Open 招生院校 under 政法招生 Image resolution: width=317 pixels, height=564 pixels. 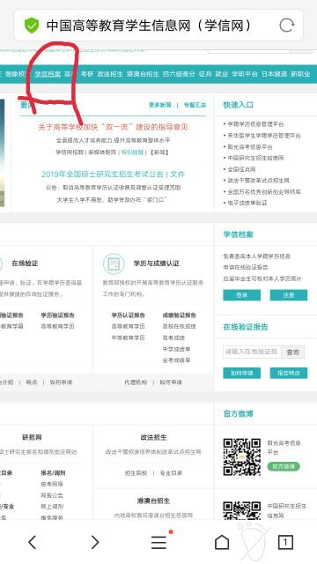(x=136, y=473)
